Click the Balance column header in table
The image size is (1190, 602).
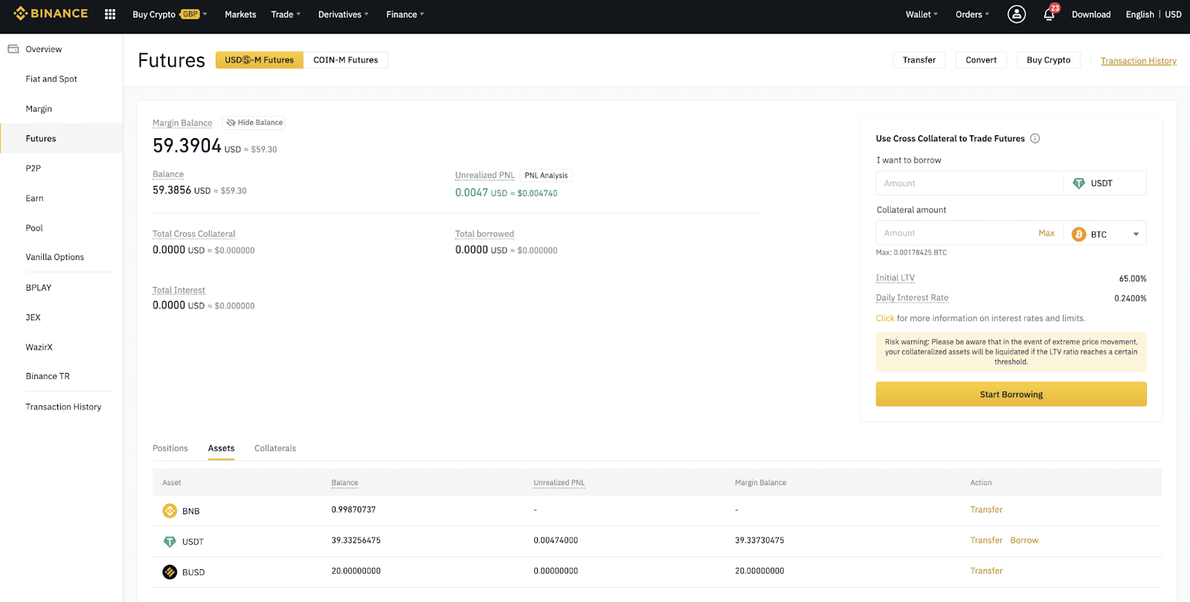point(345,483)
